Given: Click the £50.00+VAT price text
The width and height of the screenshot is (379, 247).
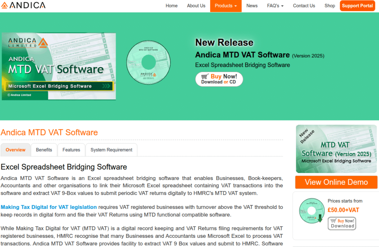Looking at the screenshot, I should click(343, 210).
